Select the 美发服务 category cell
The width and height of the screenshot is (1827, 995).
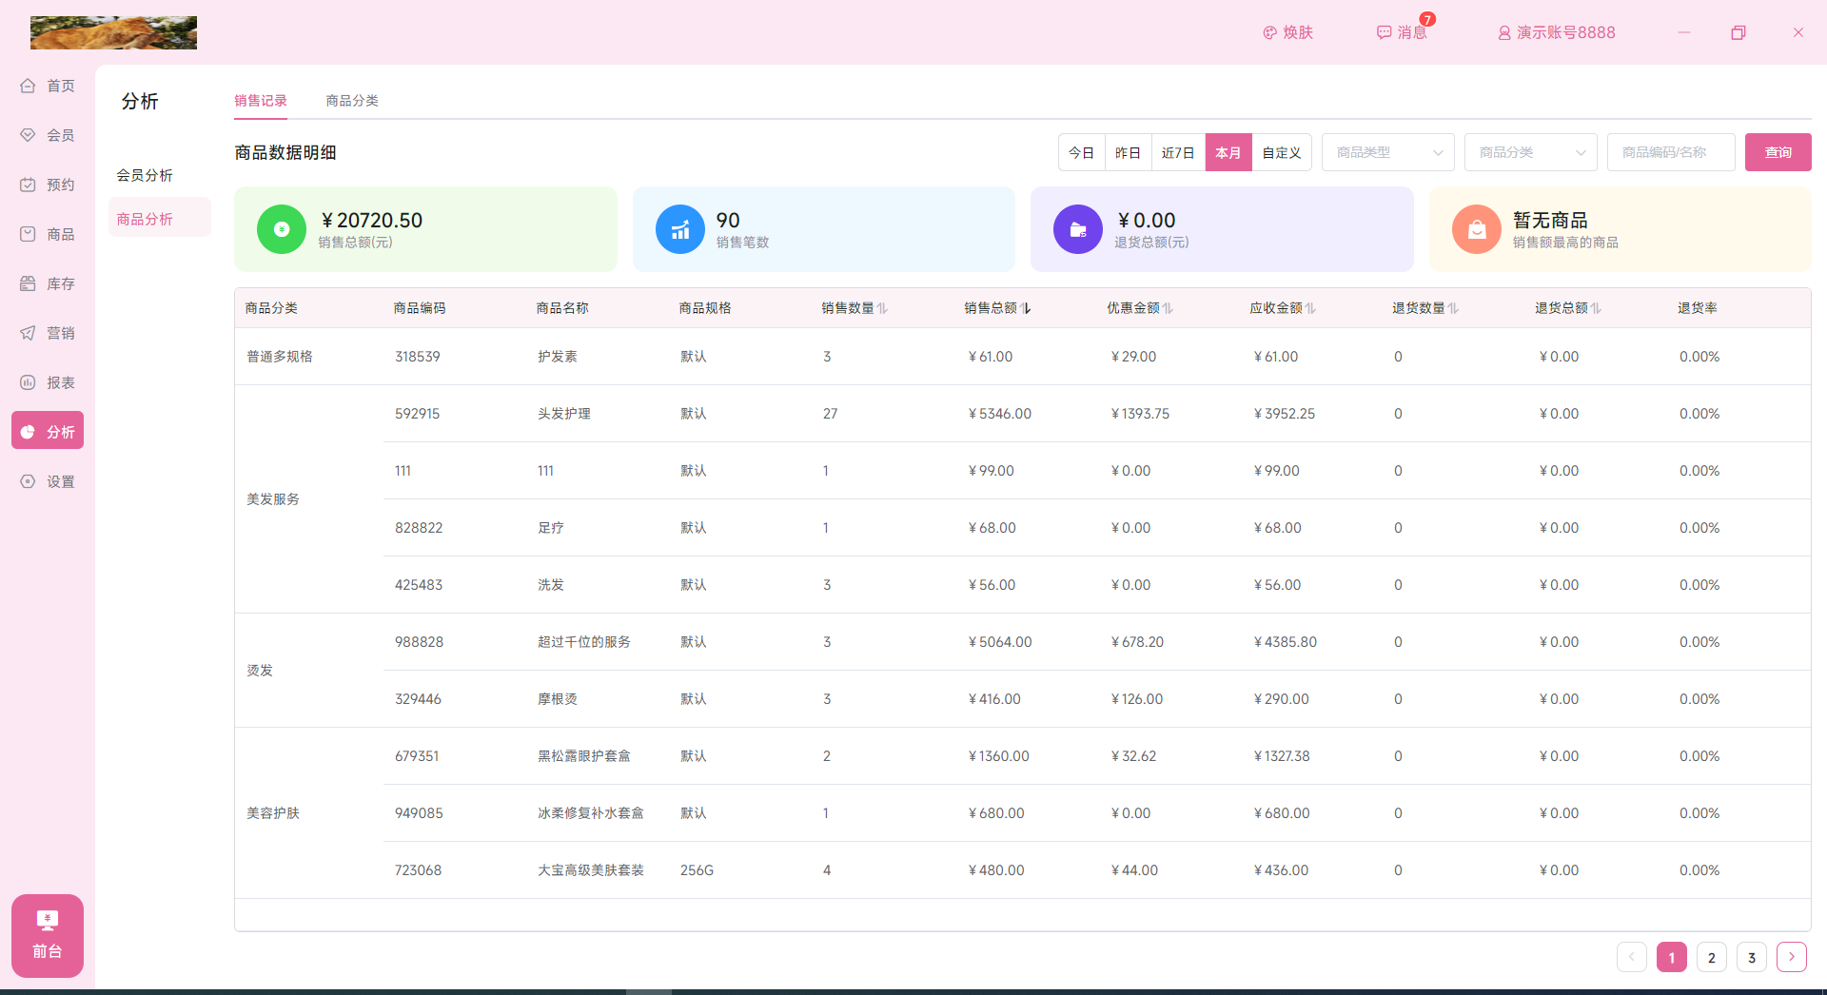tap(273, 499)
